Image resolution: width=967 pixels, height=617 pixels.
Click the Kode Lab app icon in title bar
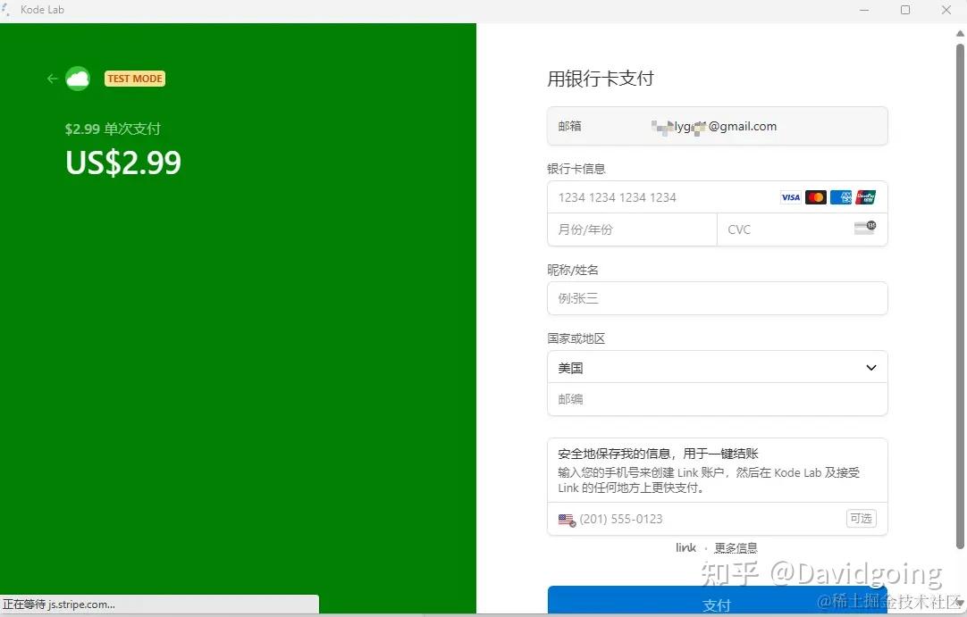click(x=6, y=9)
